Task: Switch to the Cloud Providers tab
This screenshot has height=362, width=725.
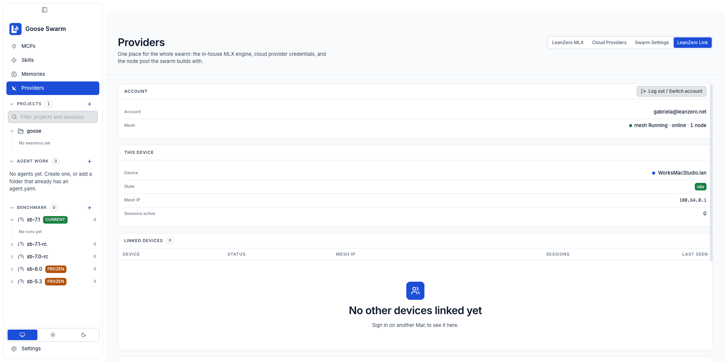Action: coord(609,43)
